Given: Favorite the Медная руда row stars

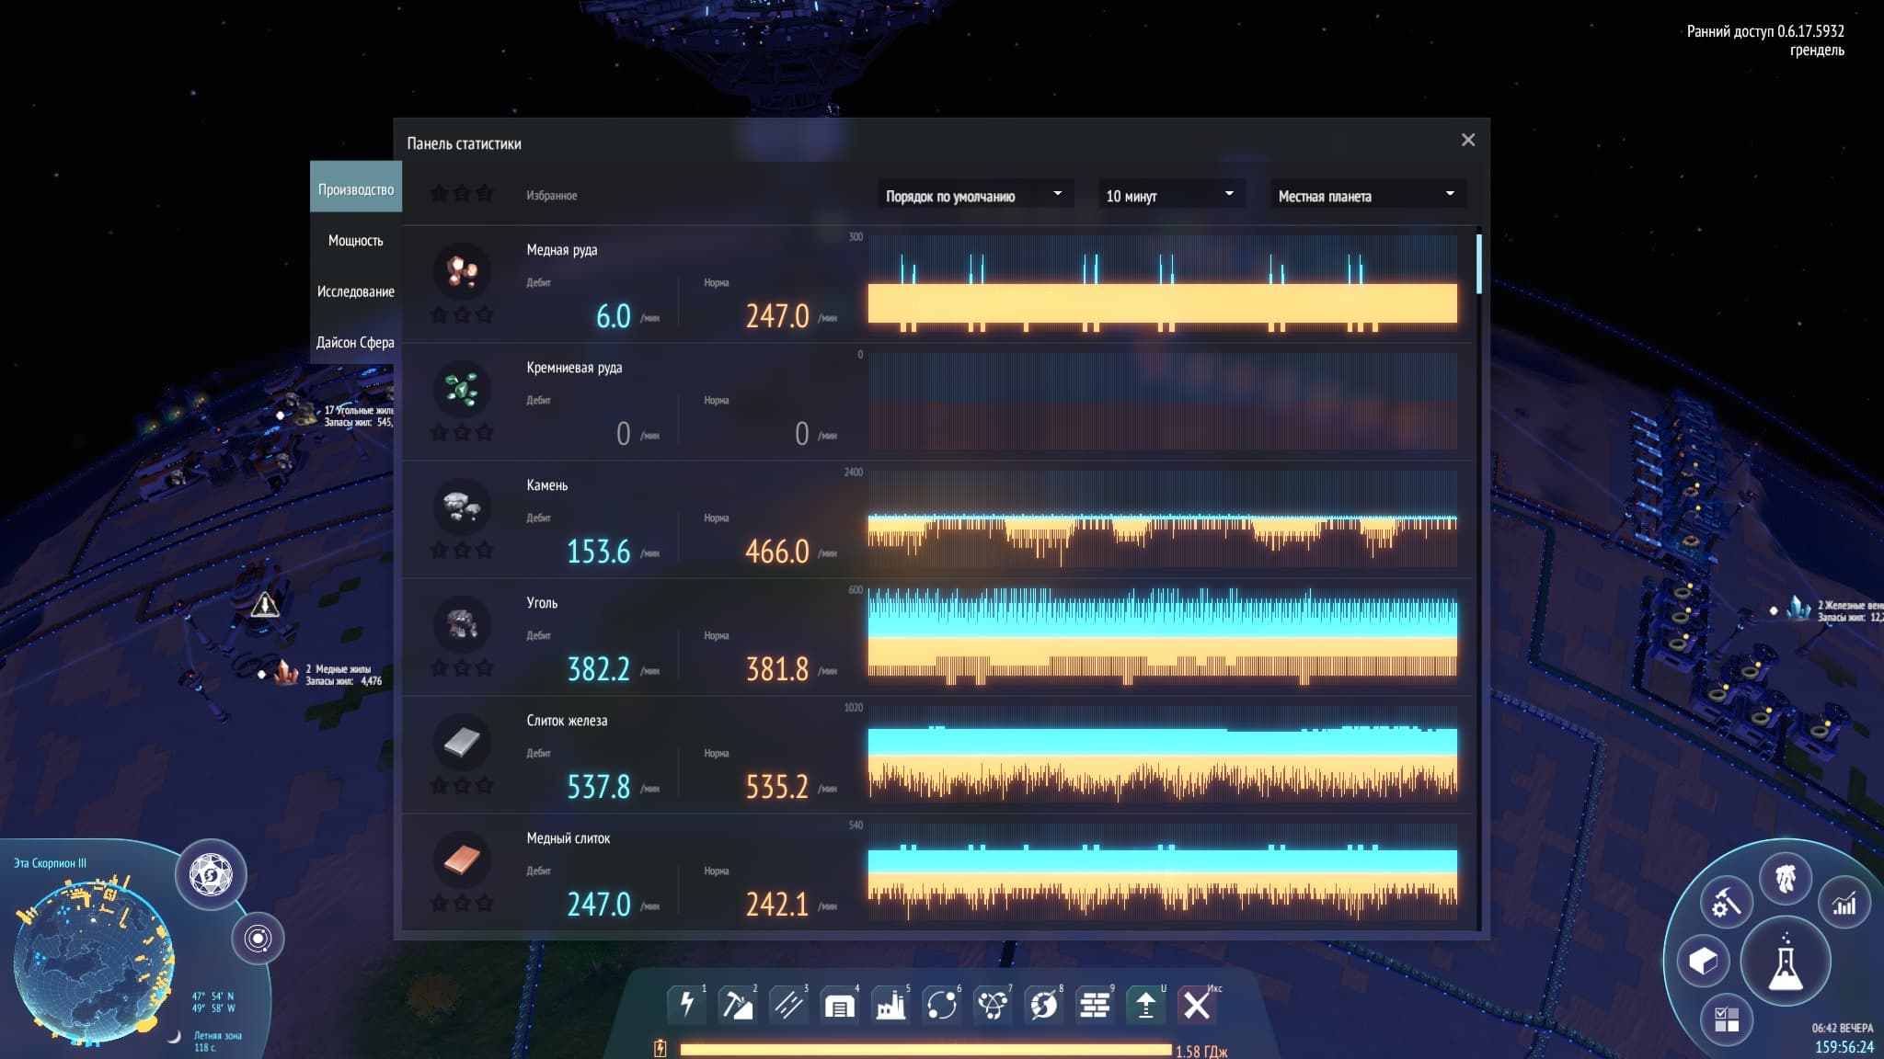Looking at the screenshot, I should [x=462, y=315].
